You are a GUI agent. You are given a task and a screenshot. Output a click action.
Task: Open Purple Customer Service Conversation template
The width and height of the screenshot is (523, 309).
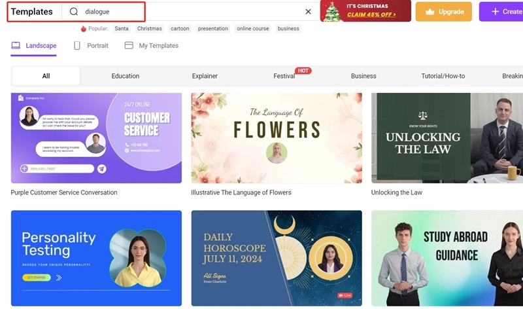click(96, 137)
